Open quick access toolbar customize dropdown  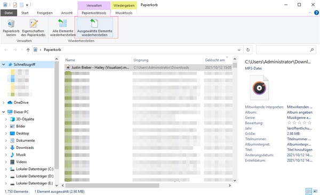coord(27,5)
